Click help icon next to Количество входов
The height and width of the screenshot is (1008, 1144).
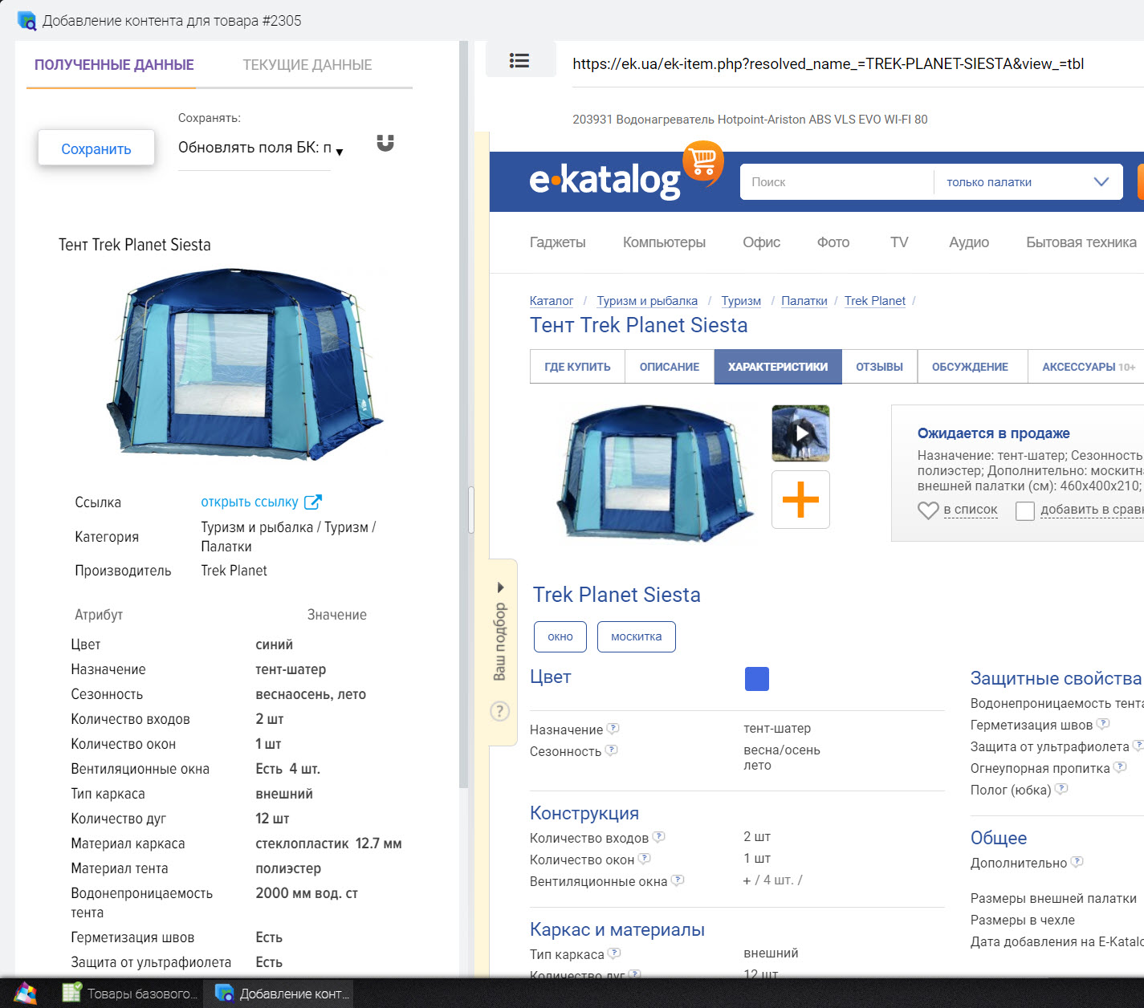click(x=658, y=837)
